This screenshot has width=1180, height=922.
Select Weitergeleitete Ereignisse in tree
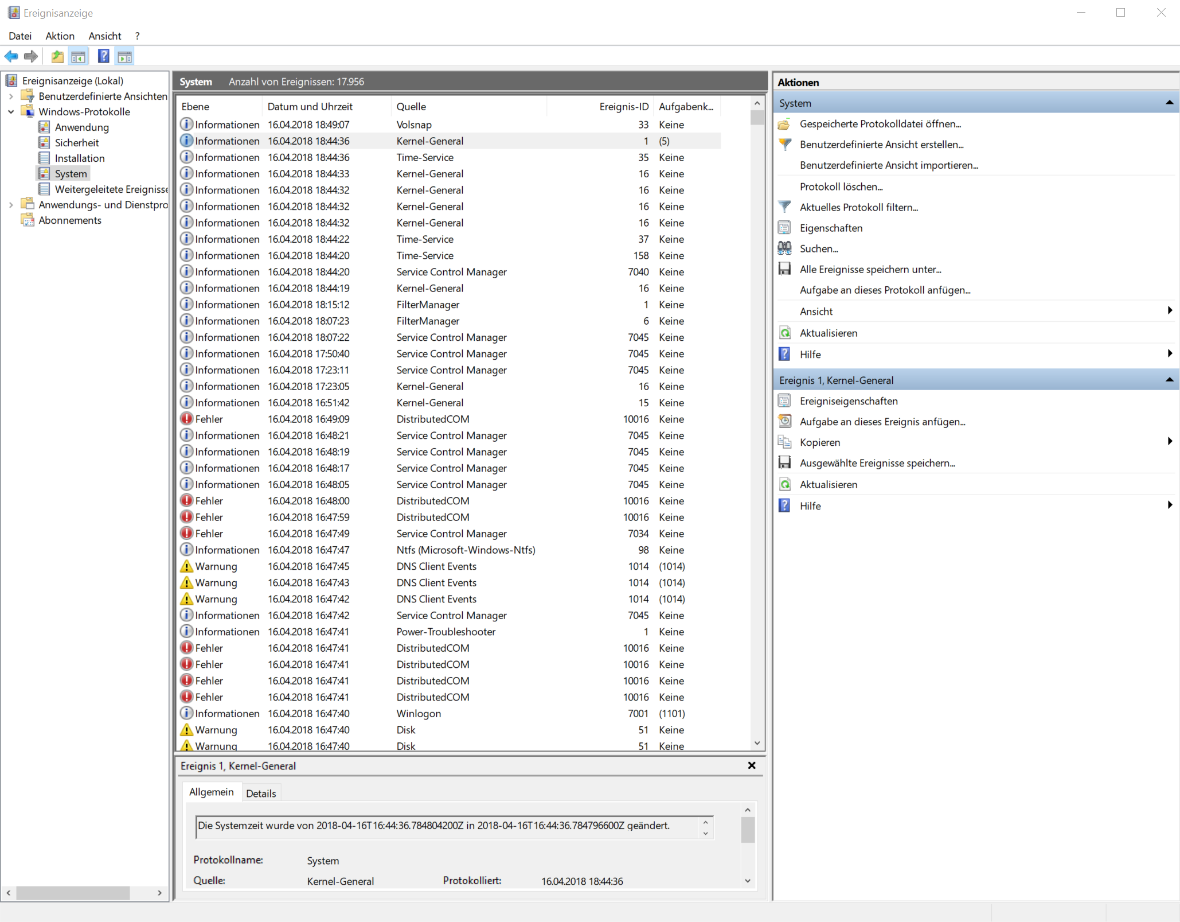click(x=111, y=189)
